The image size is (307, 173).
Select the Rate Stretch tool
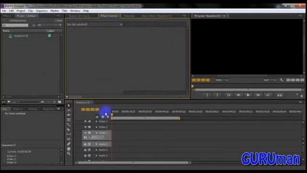pyautogui.click(x=69, y=125)
